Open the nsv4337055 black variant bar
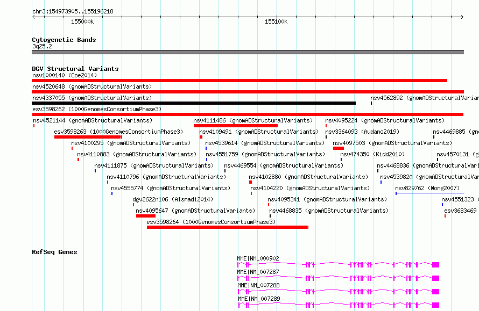The image size is (479, 311). pyautogui.click(x=194, y=103)
